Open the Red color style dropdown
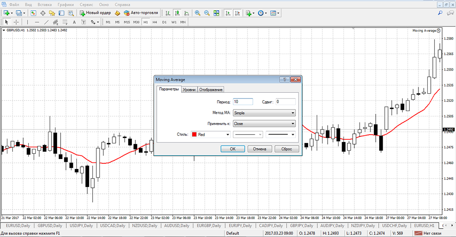 [x=211, y=135]
